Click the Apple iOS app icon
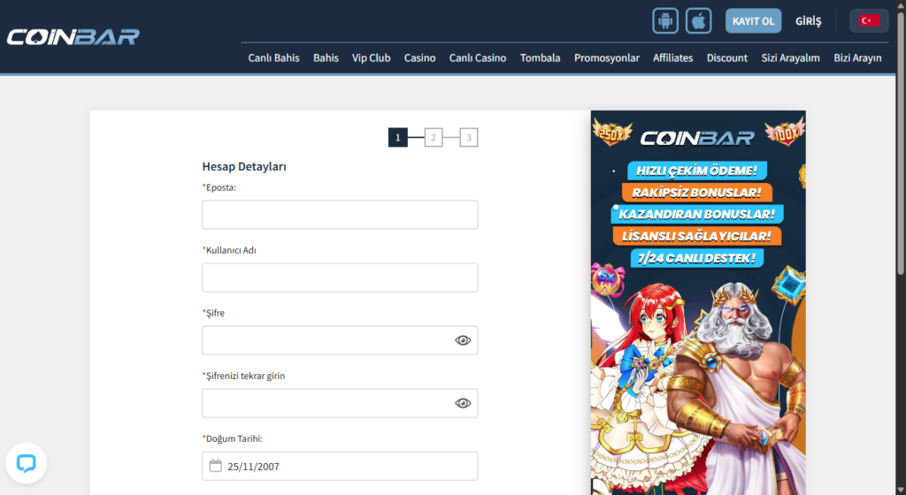Screen dimensions: 906x495 (700, 20)
